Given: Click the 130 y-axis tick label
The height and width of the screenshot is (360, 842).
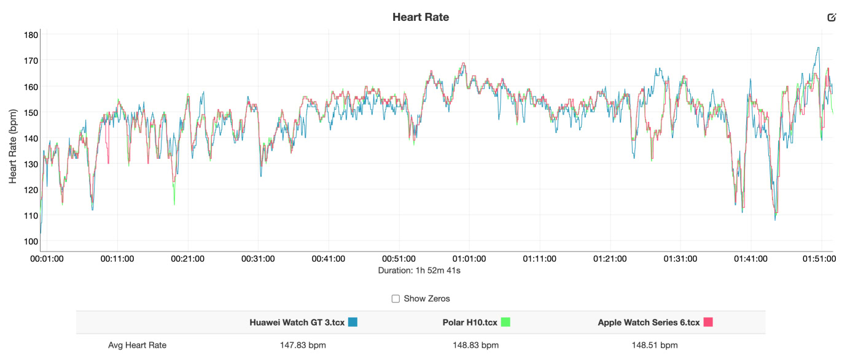Looking at the screenshot, I should [31, 164].
